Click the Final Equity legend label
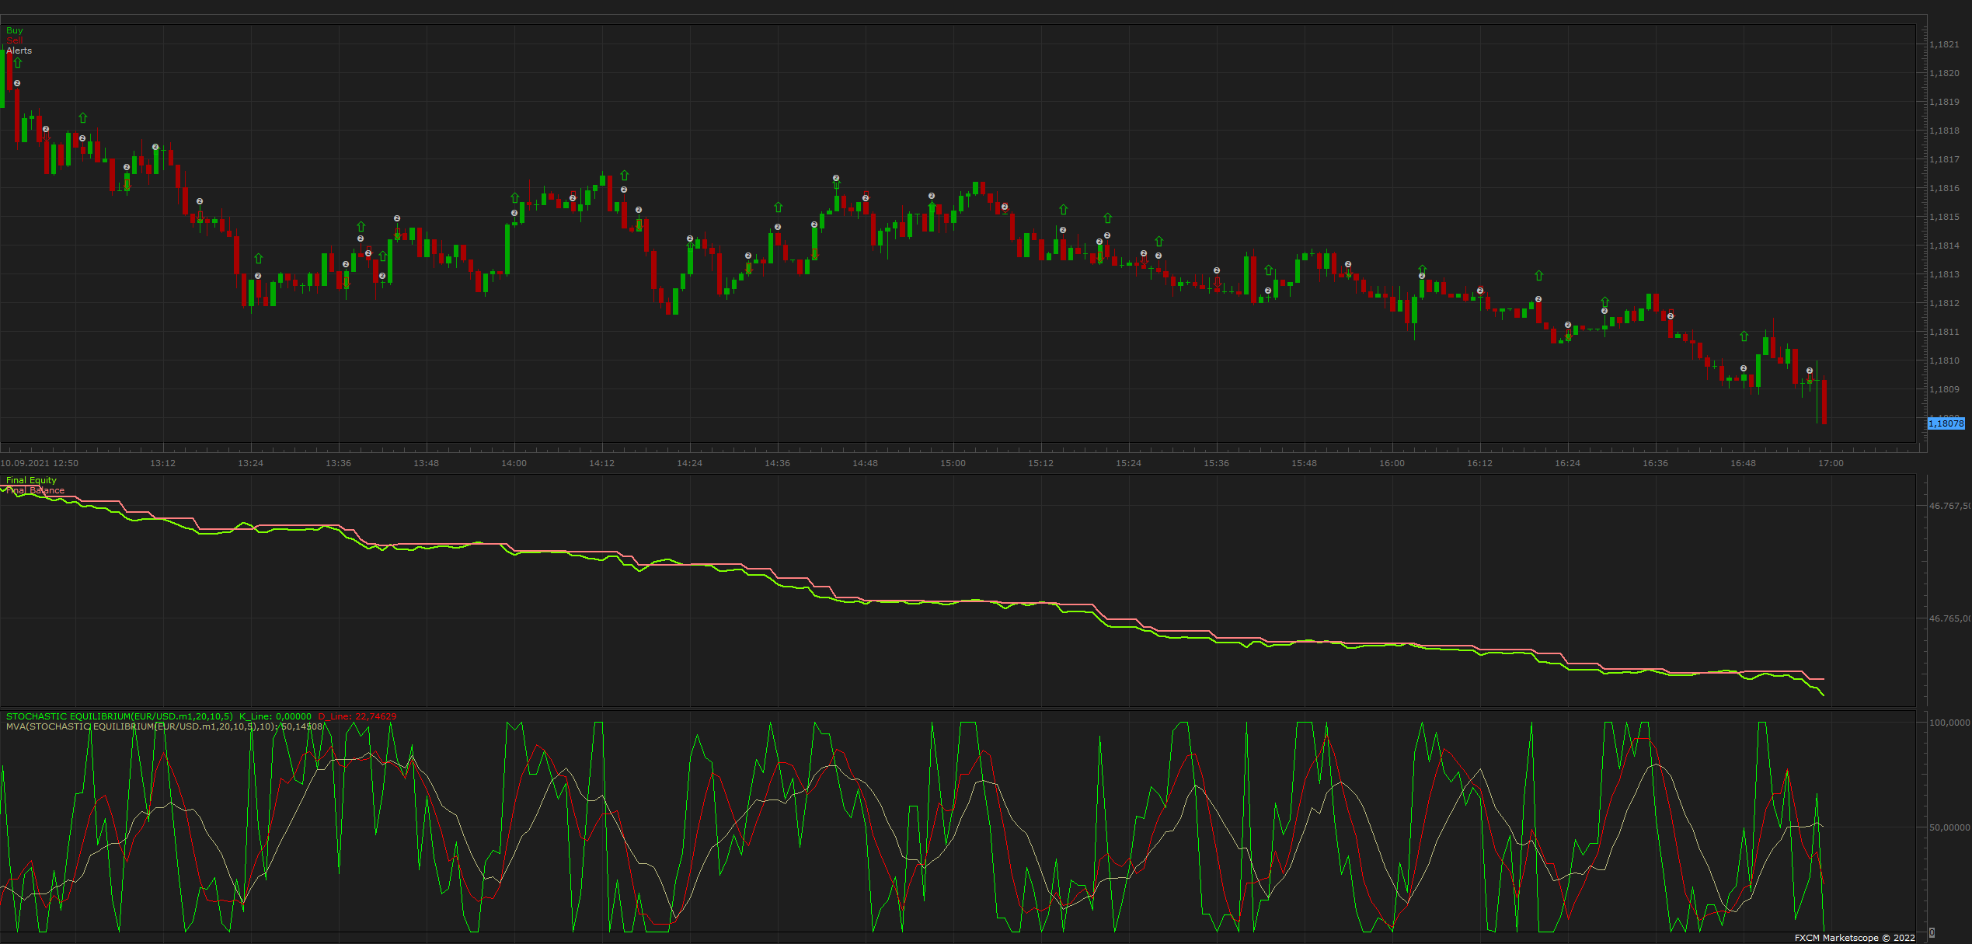Viewport: 1972px width, 944px height. tap(32, 480)
